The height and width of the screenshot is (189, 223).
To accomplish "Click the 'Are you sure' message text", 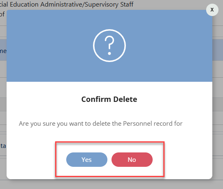I will [101, 124].
